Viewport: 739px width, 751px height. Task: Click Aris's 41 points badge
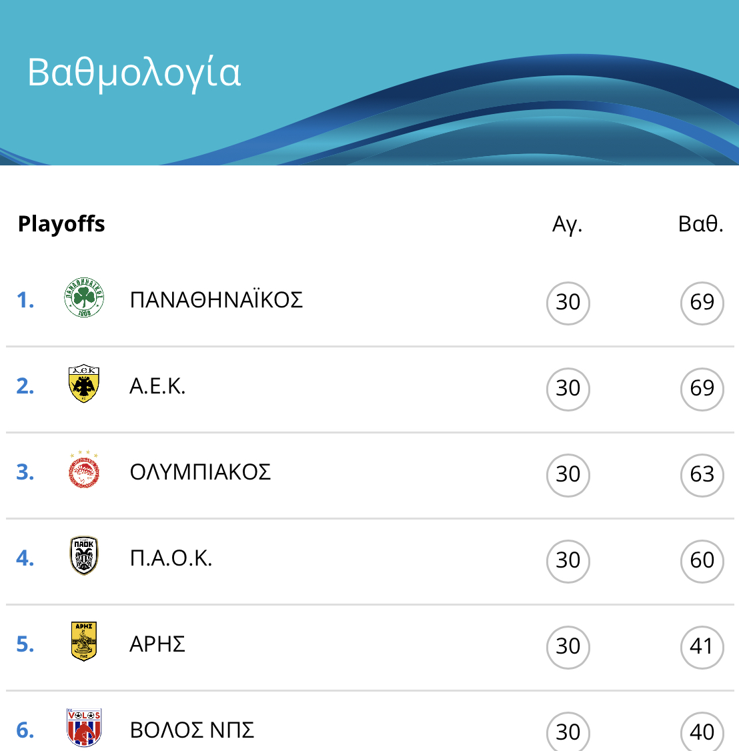[702, 648]
